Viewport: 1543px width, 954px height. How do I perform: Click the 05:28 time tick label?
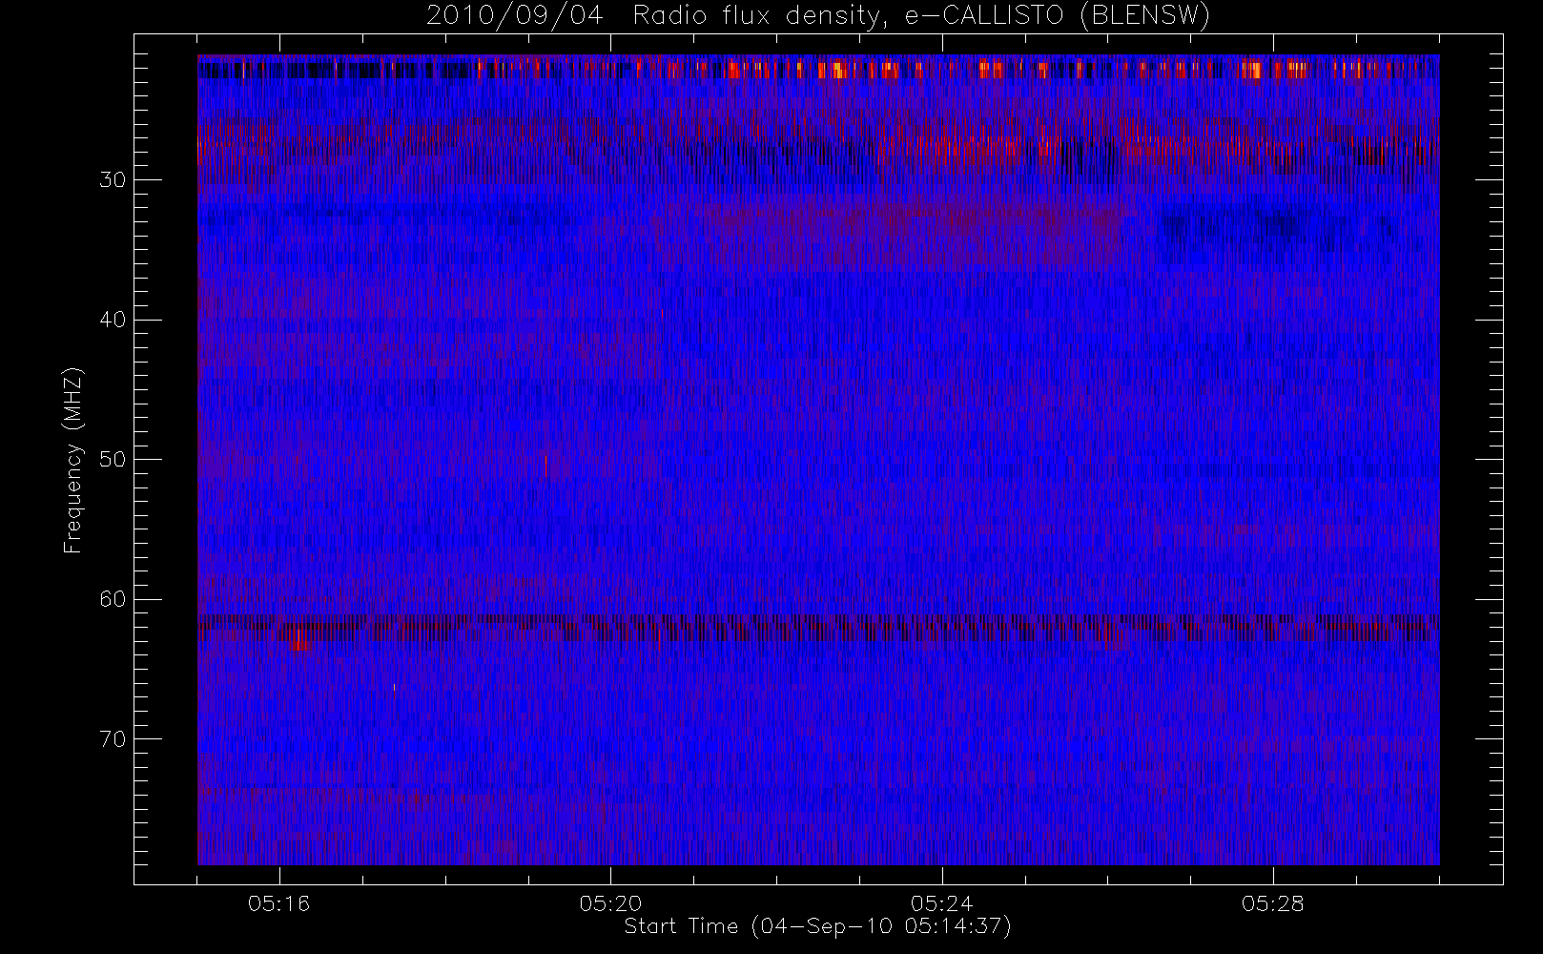1273,903
